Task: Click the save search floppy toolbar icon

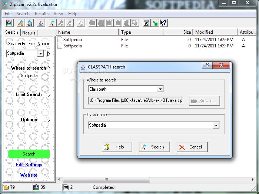Action: [30, 23]
